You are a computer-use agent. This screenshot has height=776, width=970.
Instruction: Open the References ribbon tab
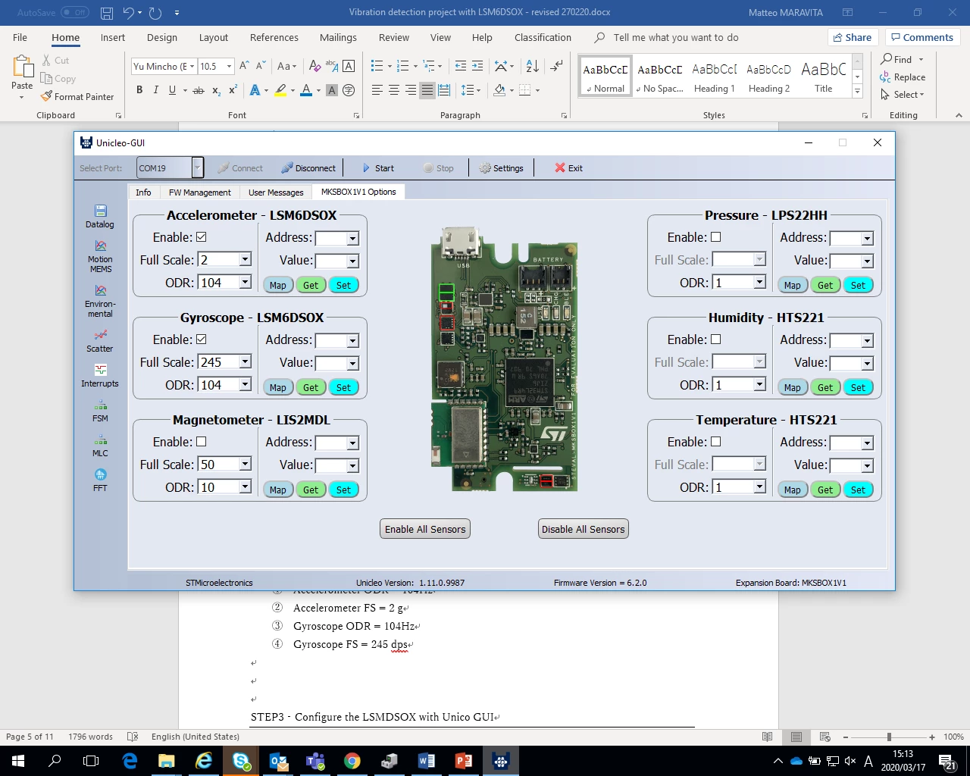pos(274,38)
